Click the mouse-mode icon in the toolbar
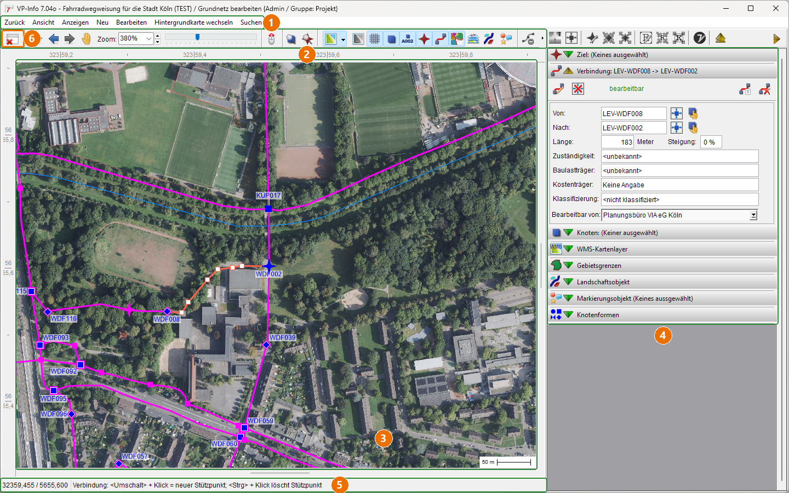The width and height of the screenshot is (789, 493). (271, 39)
